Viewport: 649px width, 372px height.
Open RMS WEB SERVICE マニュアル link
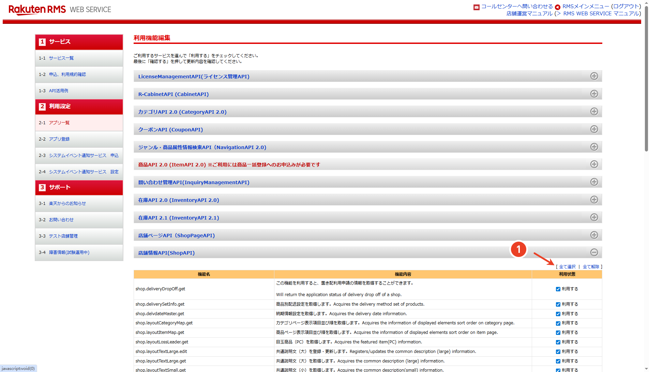point(601,14)
